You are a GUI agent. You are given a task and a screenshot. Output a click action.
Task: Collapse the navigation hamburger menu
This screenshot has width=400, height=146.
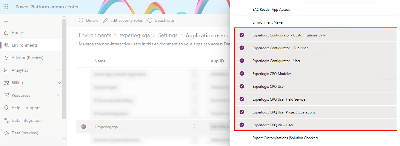coord(6,20)
